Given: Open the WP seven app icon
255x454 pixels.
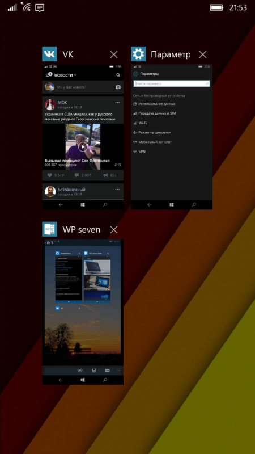Looking at the screenshot, I should coord(49,229).
